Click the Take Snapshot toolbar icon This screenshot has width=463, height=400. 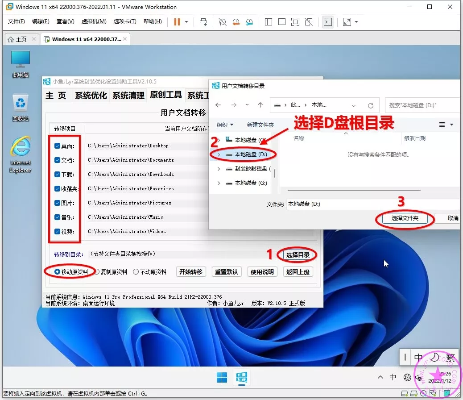click(x=222, y=21)
